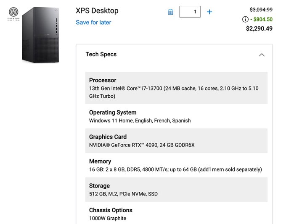Click the Processor spec label
The image size is (286, 224).
point(103,80)
